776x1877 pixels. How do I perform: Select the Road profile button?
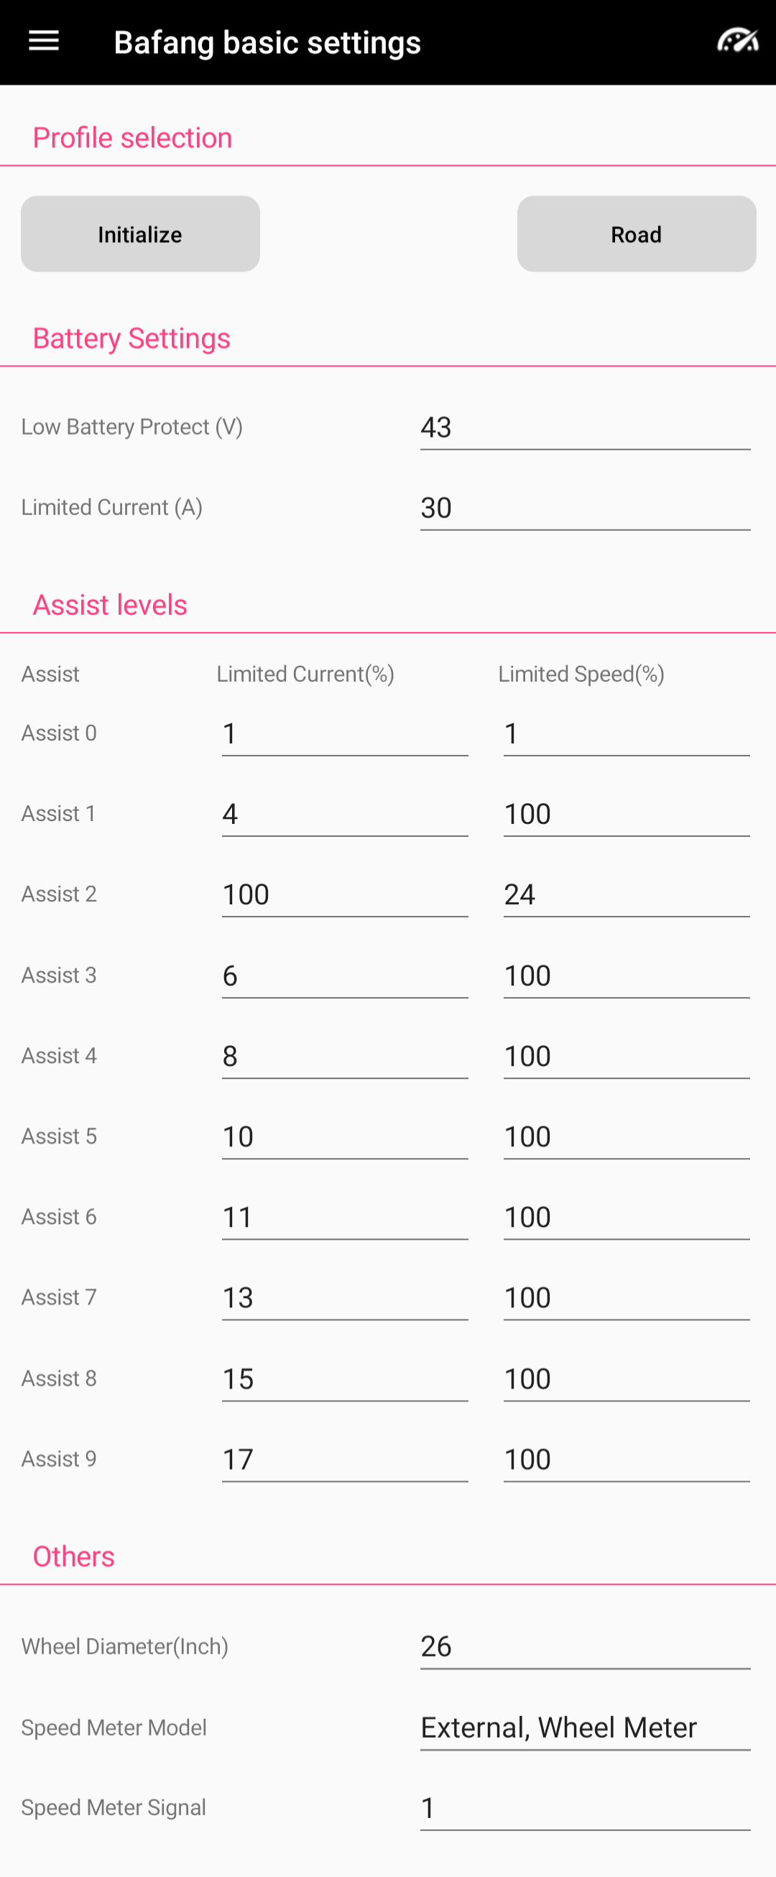[636, 234]
